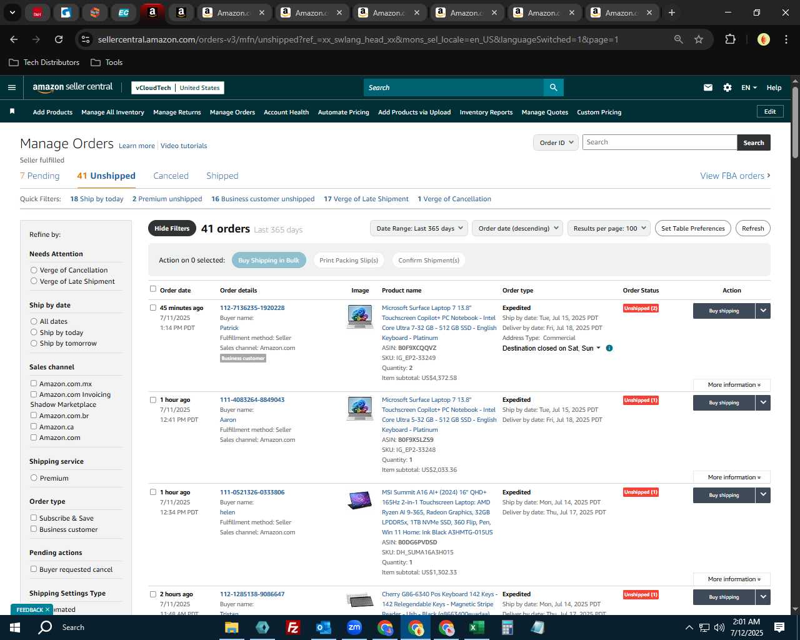This screenshot has width=800, height=640.
Task: Click the browser zoom magnifier icon
Action: pyautogui.click(x=678, y=39)
